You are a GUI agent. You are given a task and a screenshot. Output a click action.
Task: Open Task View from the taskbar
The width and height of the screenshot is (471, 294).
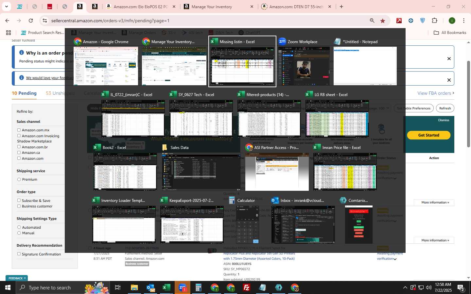(118, 287)
